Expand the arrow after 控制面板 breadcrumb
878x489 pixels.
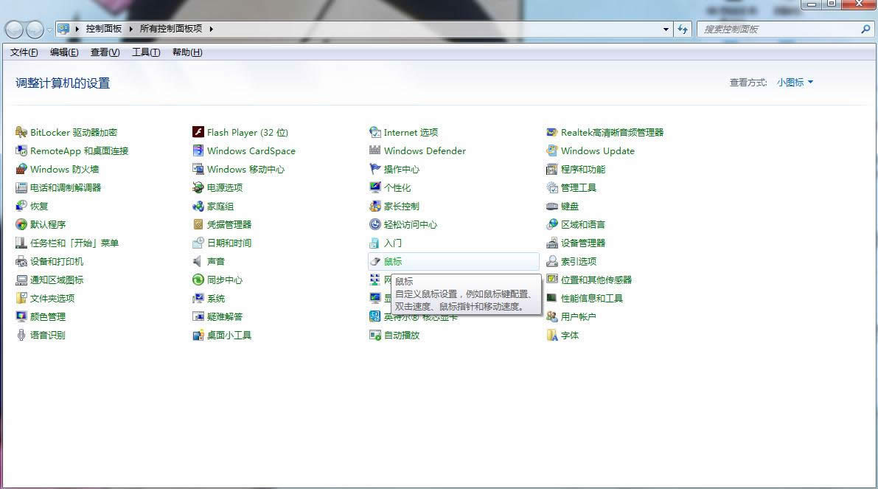click(131, 29)
